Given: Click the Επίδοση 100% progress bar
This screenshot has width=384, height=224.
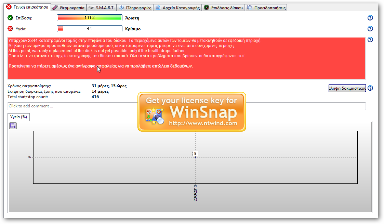Looking at the screenshot, I should (x=89, y=18).
